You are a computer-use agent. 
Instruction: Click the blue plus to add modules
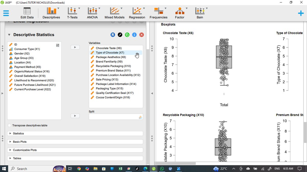click(301, 14)
